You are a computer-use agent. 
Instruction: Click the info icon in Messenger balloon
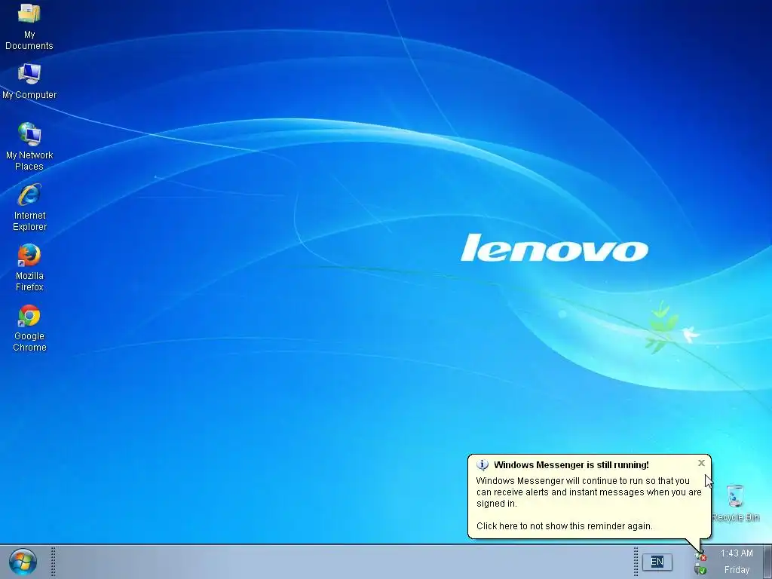pos(482,464)
